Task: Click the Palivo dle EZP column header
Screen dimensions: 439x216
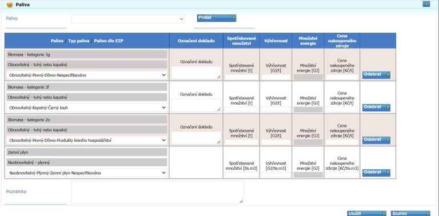Action: tap(109, 41)
